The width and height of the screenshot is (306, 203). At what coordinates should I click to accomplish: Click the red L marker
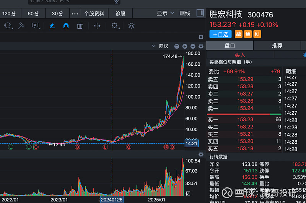(x=105, y=147)
